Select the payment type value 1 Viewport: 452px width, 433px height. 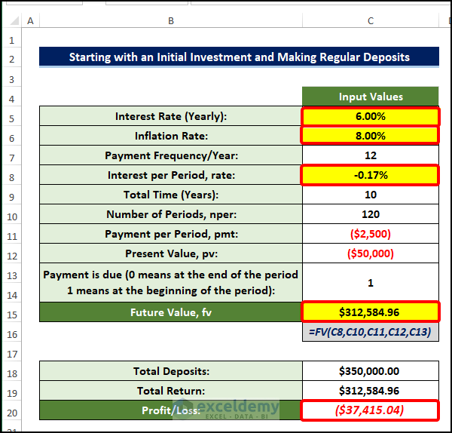click(x=371, y=283)
